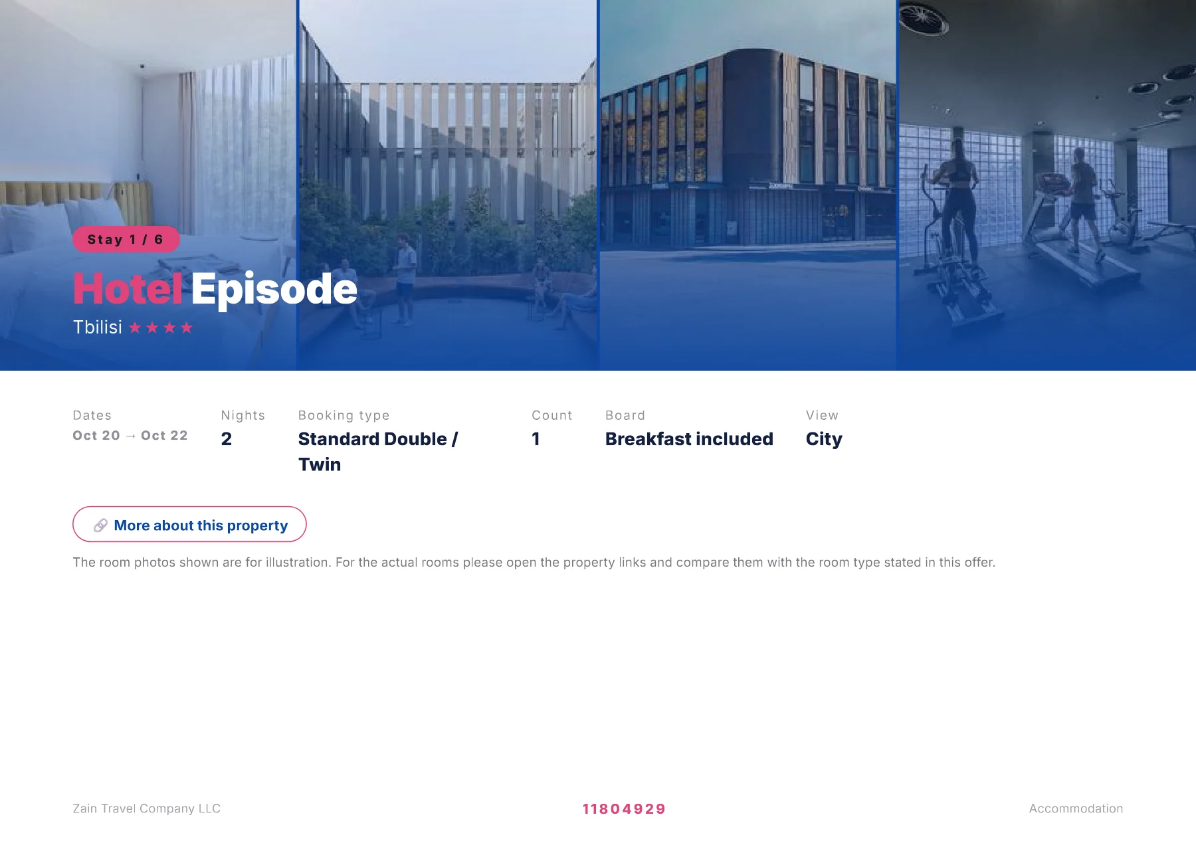Click the Board column label

[625, 415]
